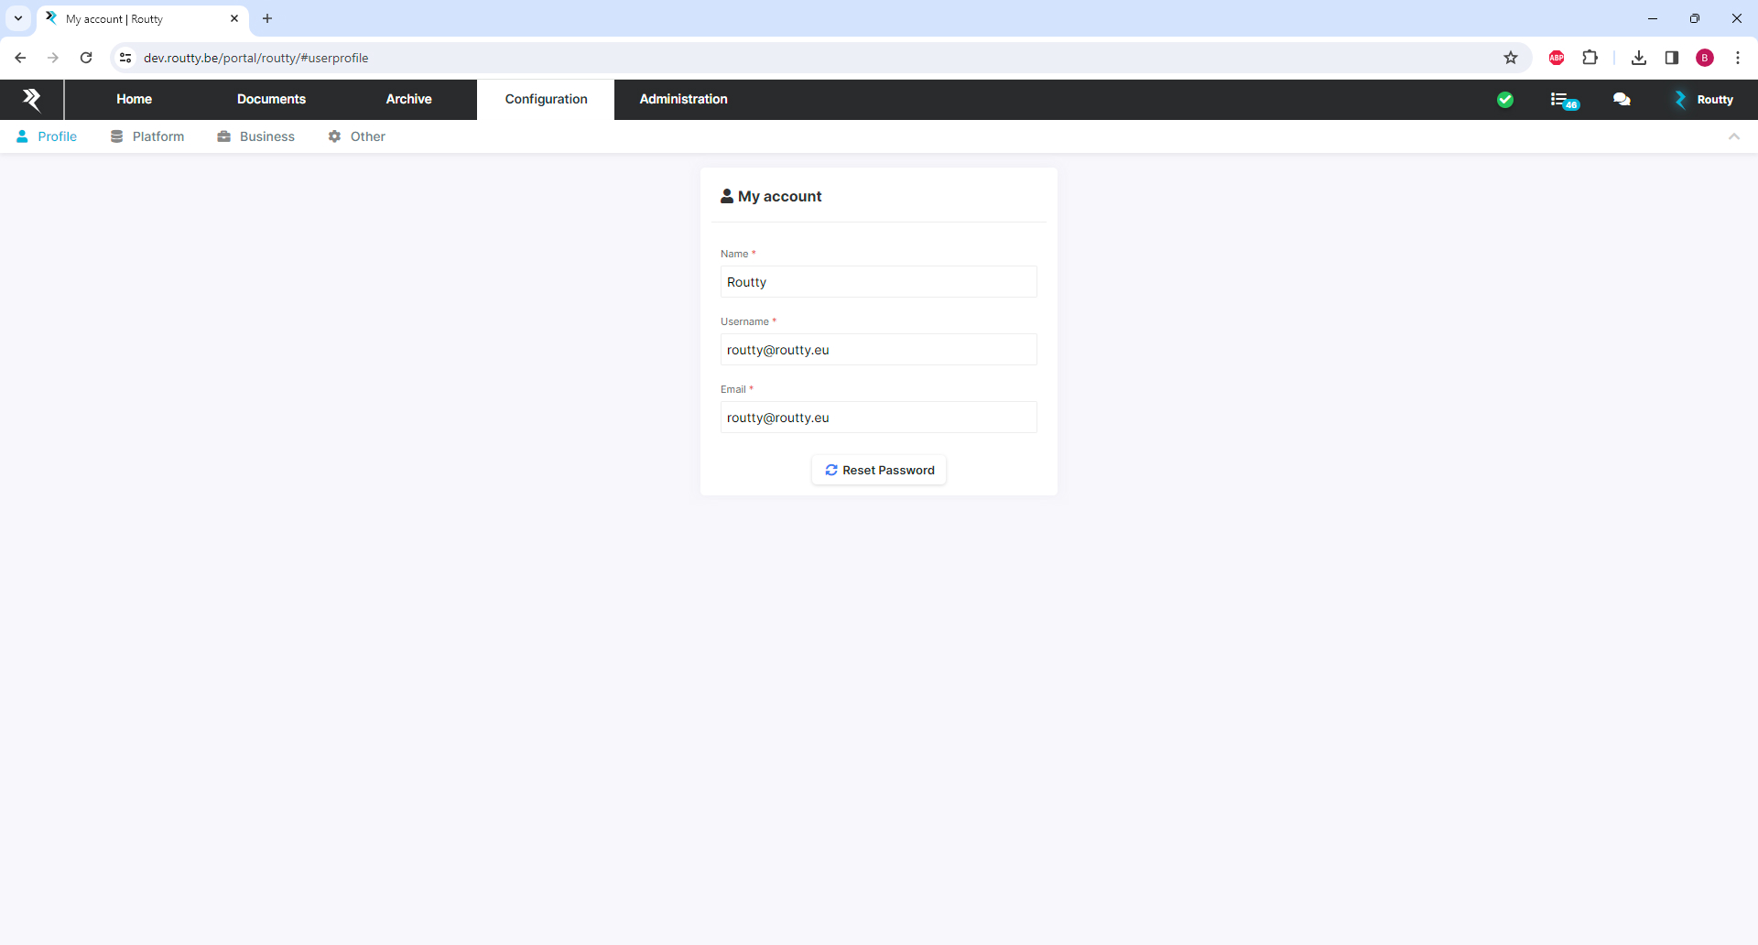Reload the page with refresh button
The height and width of the screenshot is (945, 1758).
[86, 58]
